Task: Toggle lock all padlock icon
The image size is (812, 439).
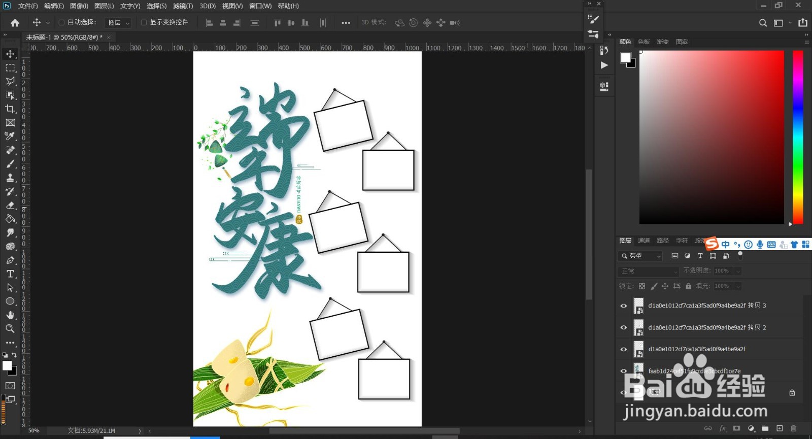Action: [x=688, y=286]
